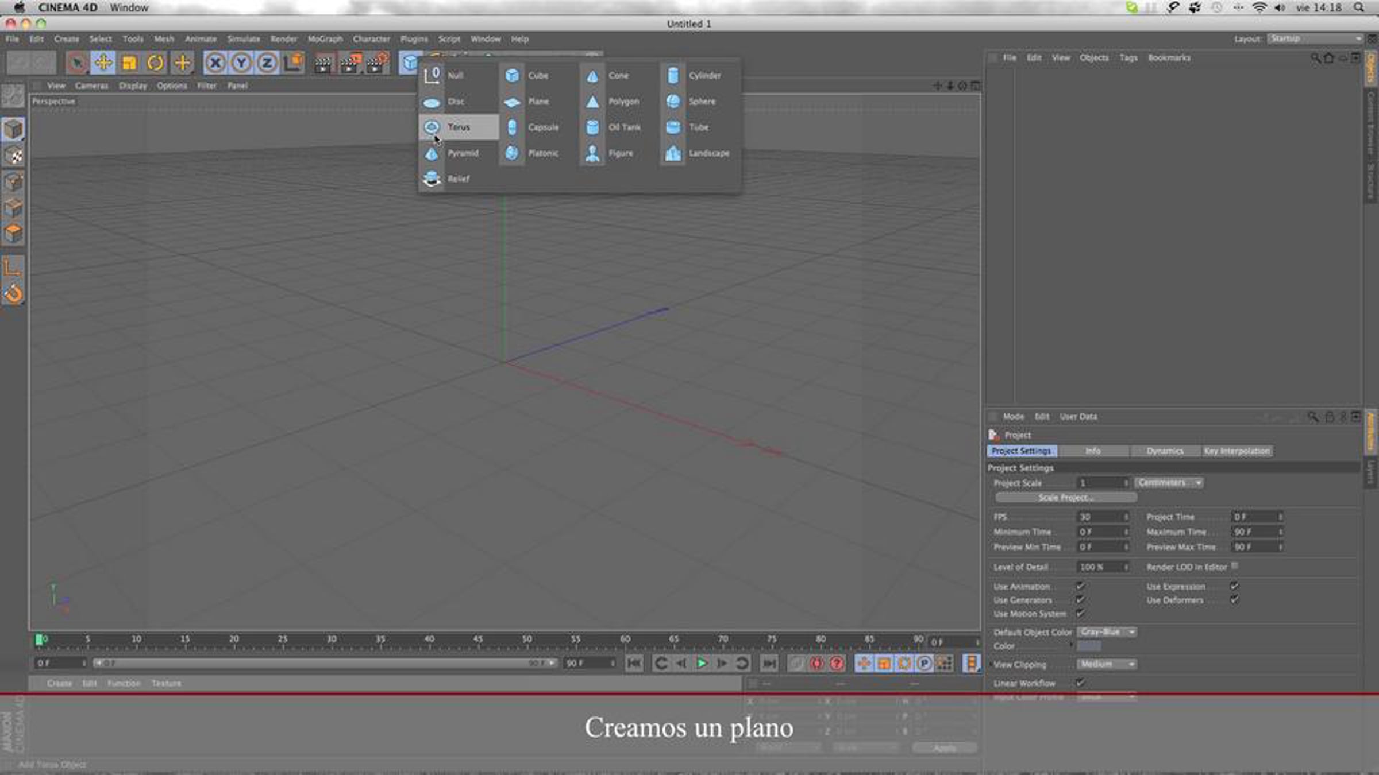Click the magnet Snap icon in left sidebar
The height and width of the screenshot is (775, 1379).
pos(13,293)
